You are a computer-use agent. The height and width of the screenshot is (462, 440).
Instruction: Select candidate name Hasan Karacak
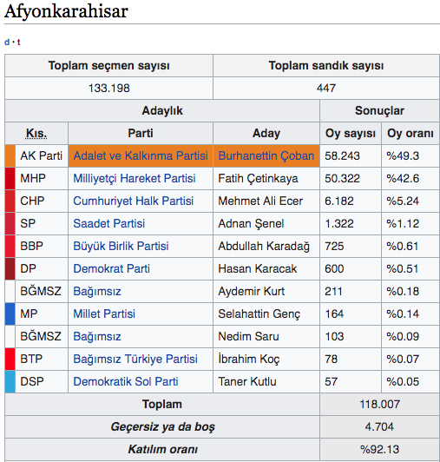tap(258, 268)
